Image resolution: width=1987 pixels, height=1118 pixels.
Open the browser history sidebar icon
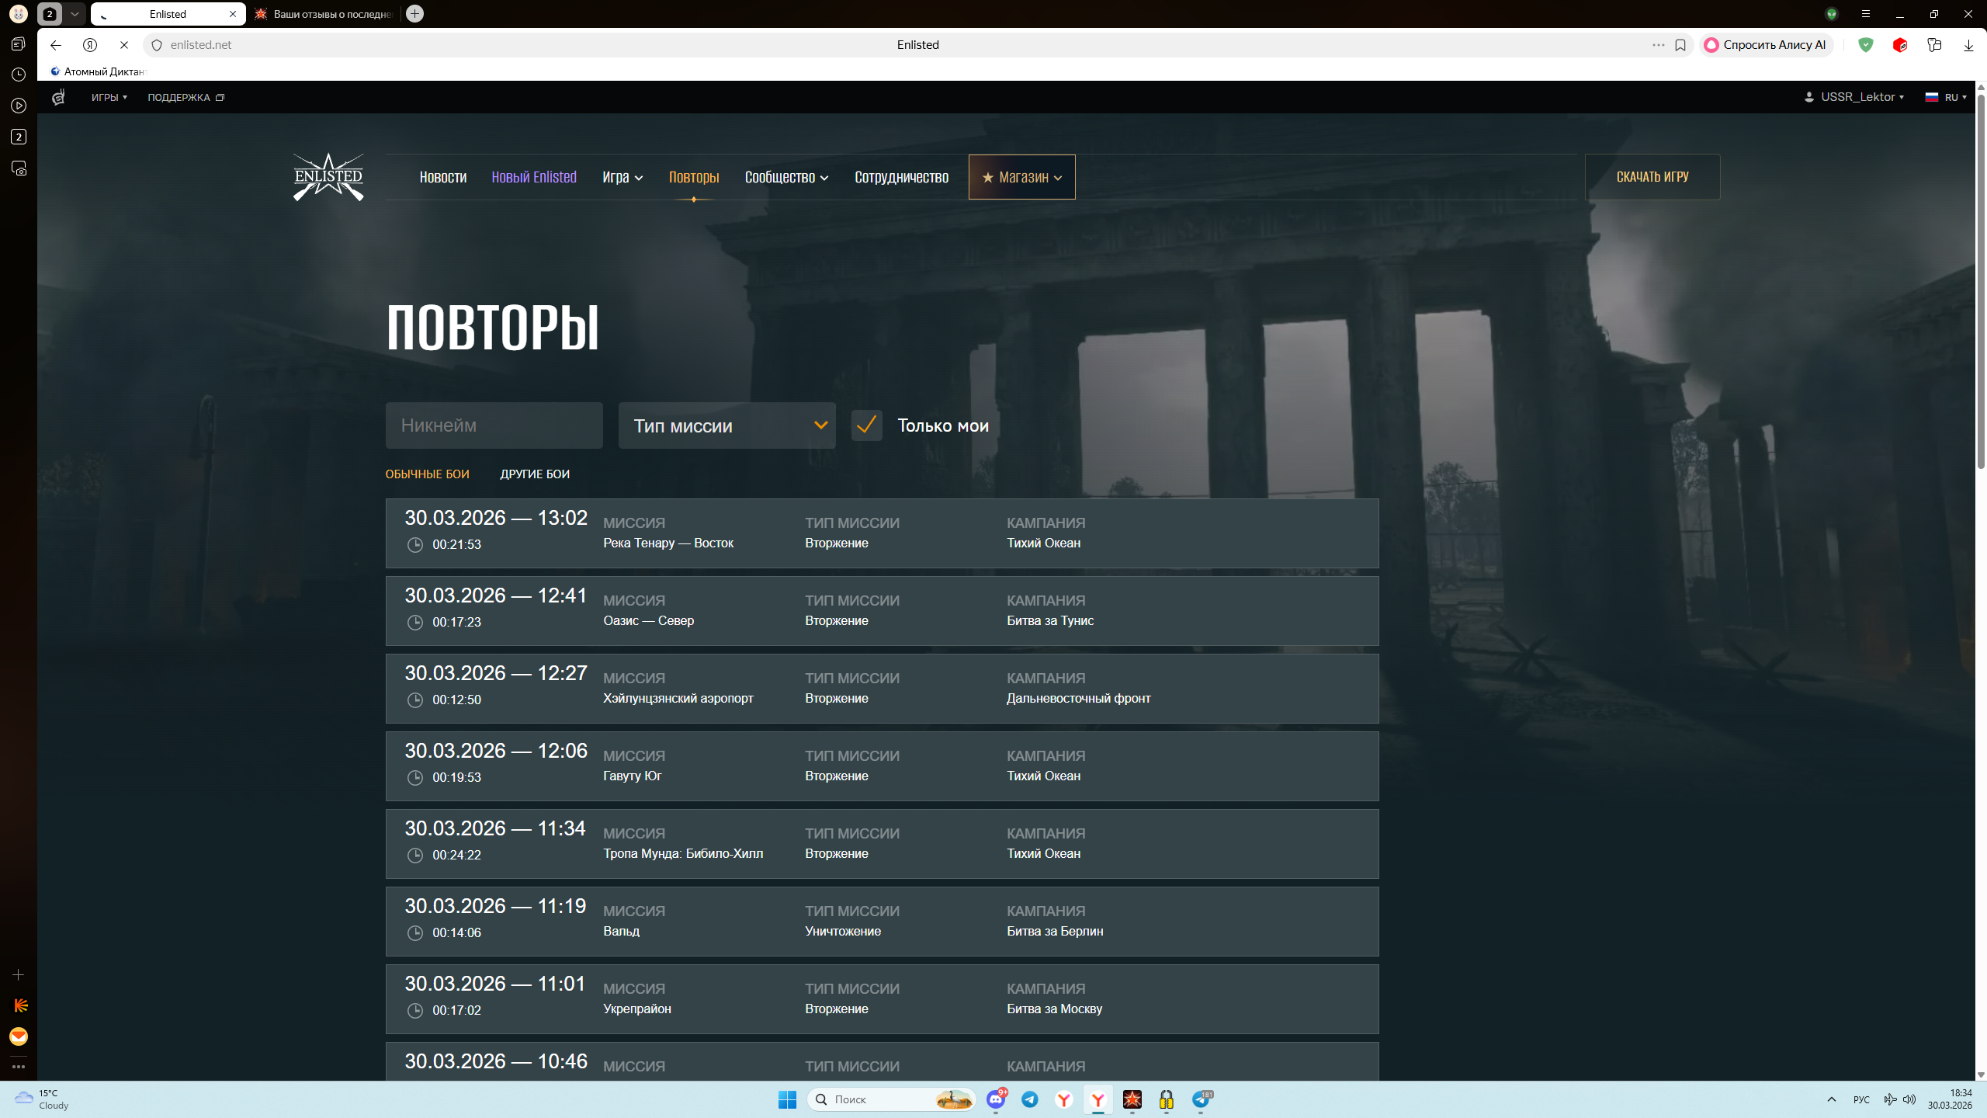pyautogui.click(x=19, y=75)
